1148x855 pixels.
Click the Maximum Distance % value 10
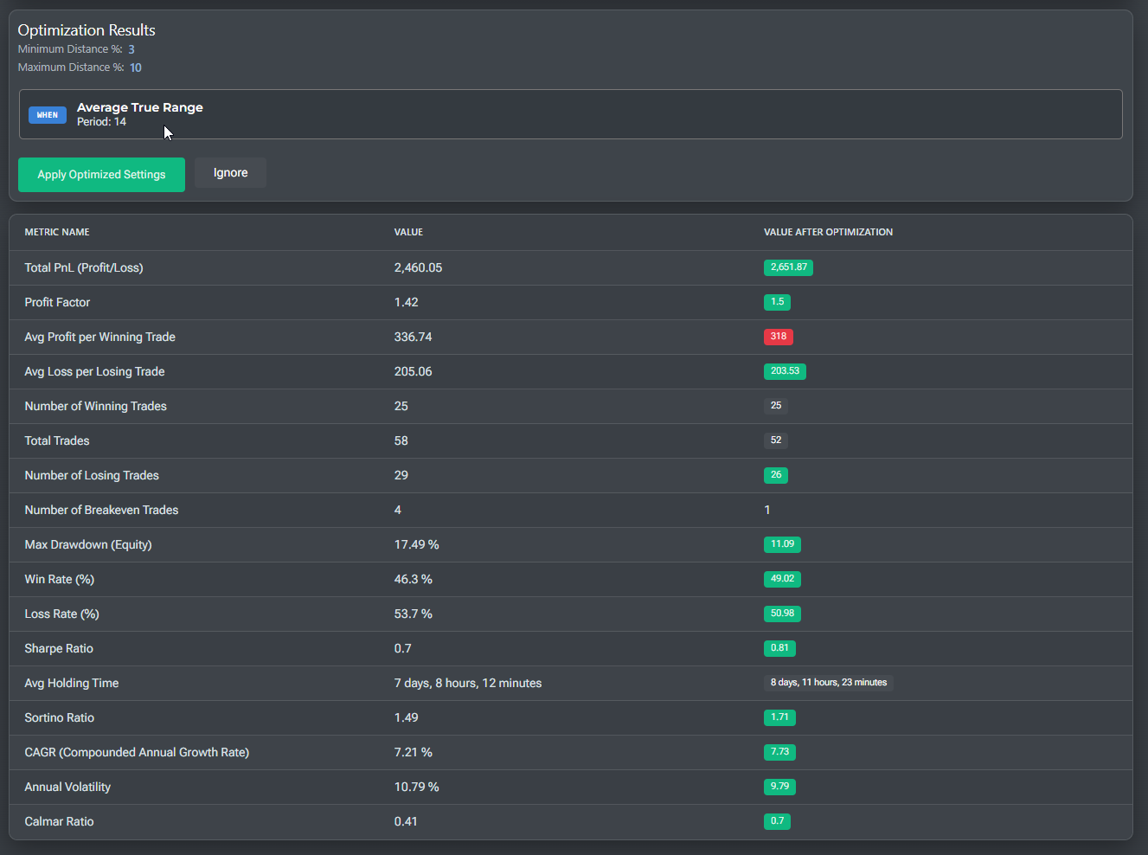[x=136, y=67]
